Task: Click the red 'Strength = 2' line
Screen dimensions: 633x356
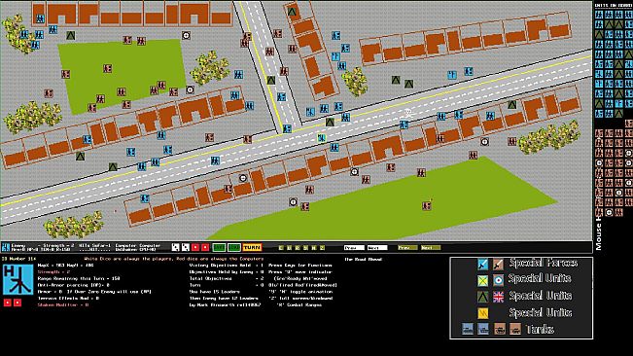Action: pyautogui.click(x=55, y=272)
